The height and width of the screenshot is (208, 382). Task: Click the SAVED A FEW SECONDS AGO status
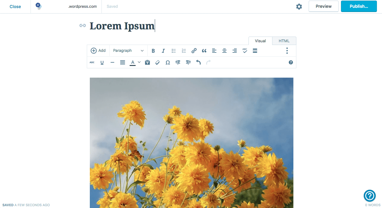pos(26,205)
